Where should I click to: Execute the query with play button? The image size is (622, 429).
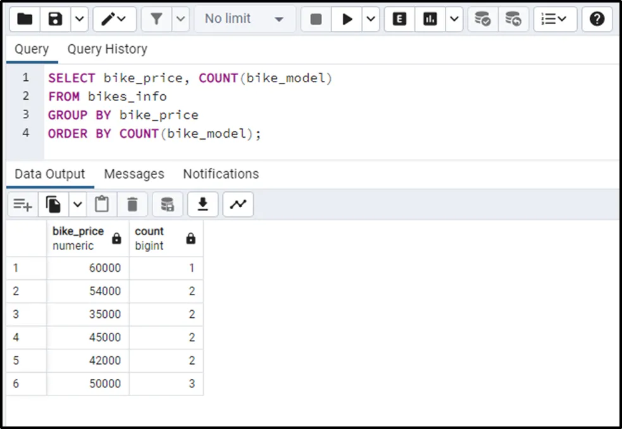(347, 19)
